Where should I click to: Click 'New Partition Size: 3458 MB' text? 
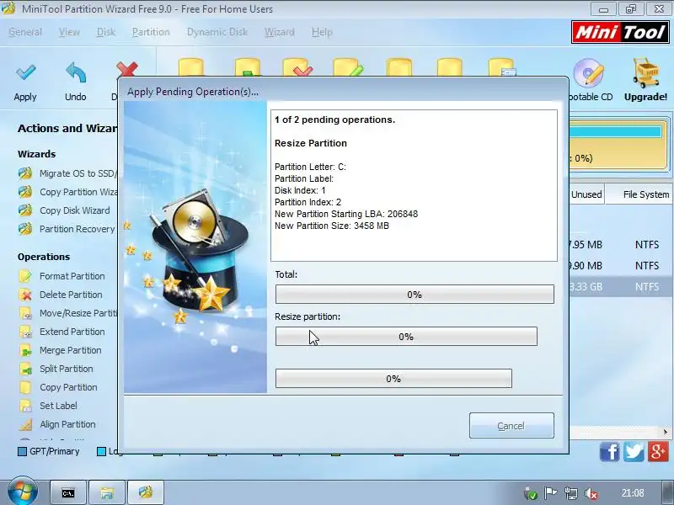click(332, 226)
